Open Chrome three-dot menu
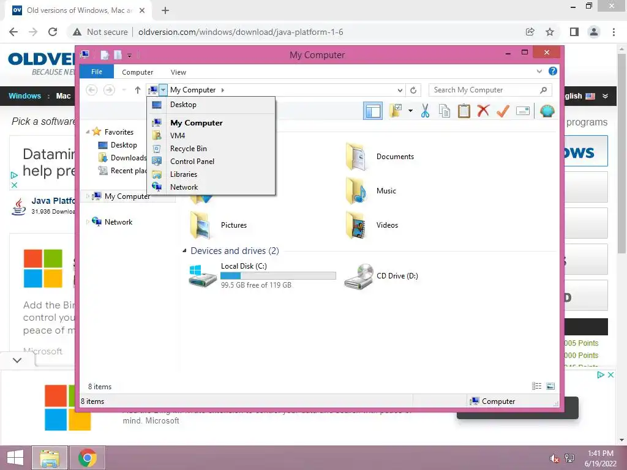This screenshot has width=627, height=470. (614, 32)
